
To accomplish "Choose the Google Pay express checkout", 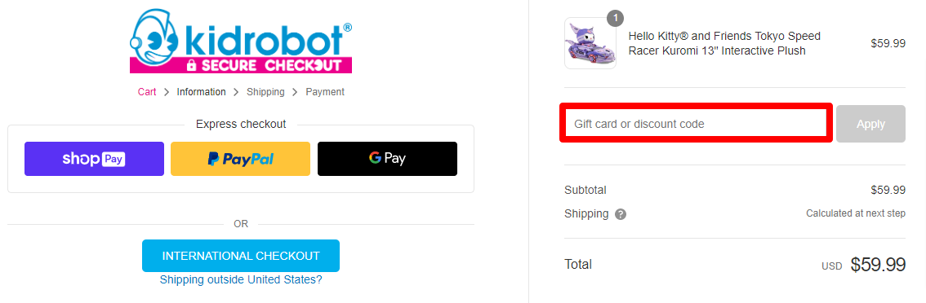I will click(387, 159).
